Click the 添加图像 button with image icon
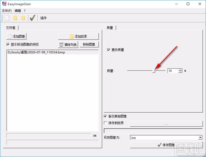This screenshot has height=157, width=206. click(x=16, y=36)
